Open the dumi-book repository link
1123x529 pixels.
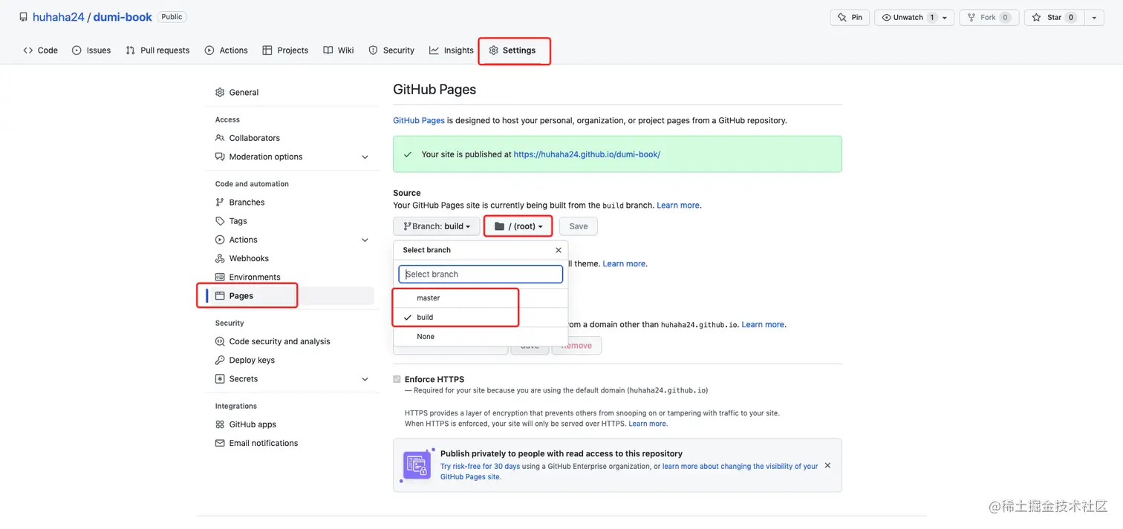[x=123, y=17]
